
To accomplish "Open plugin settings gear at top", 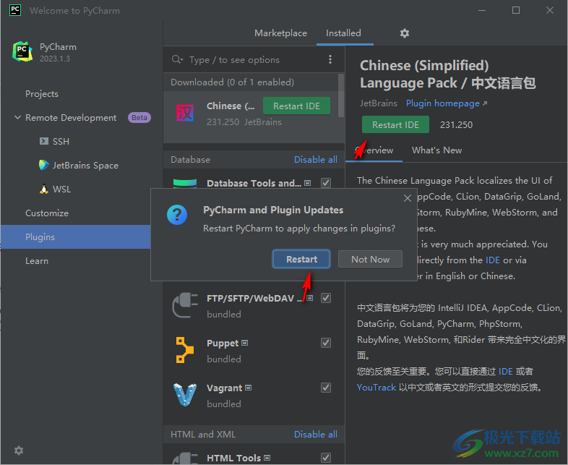I will click(404, 33).
